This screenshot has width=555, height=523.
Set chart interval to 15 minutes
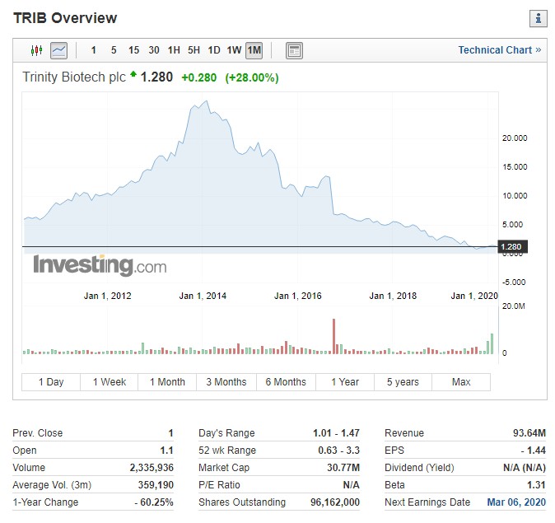coord(133,50)
